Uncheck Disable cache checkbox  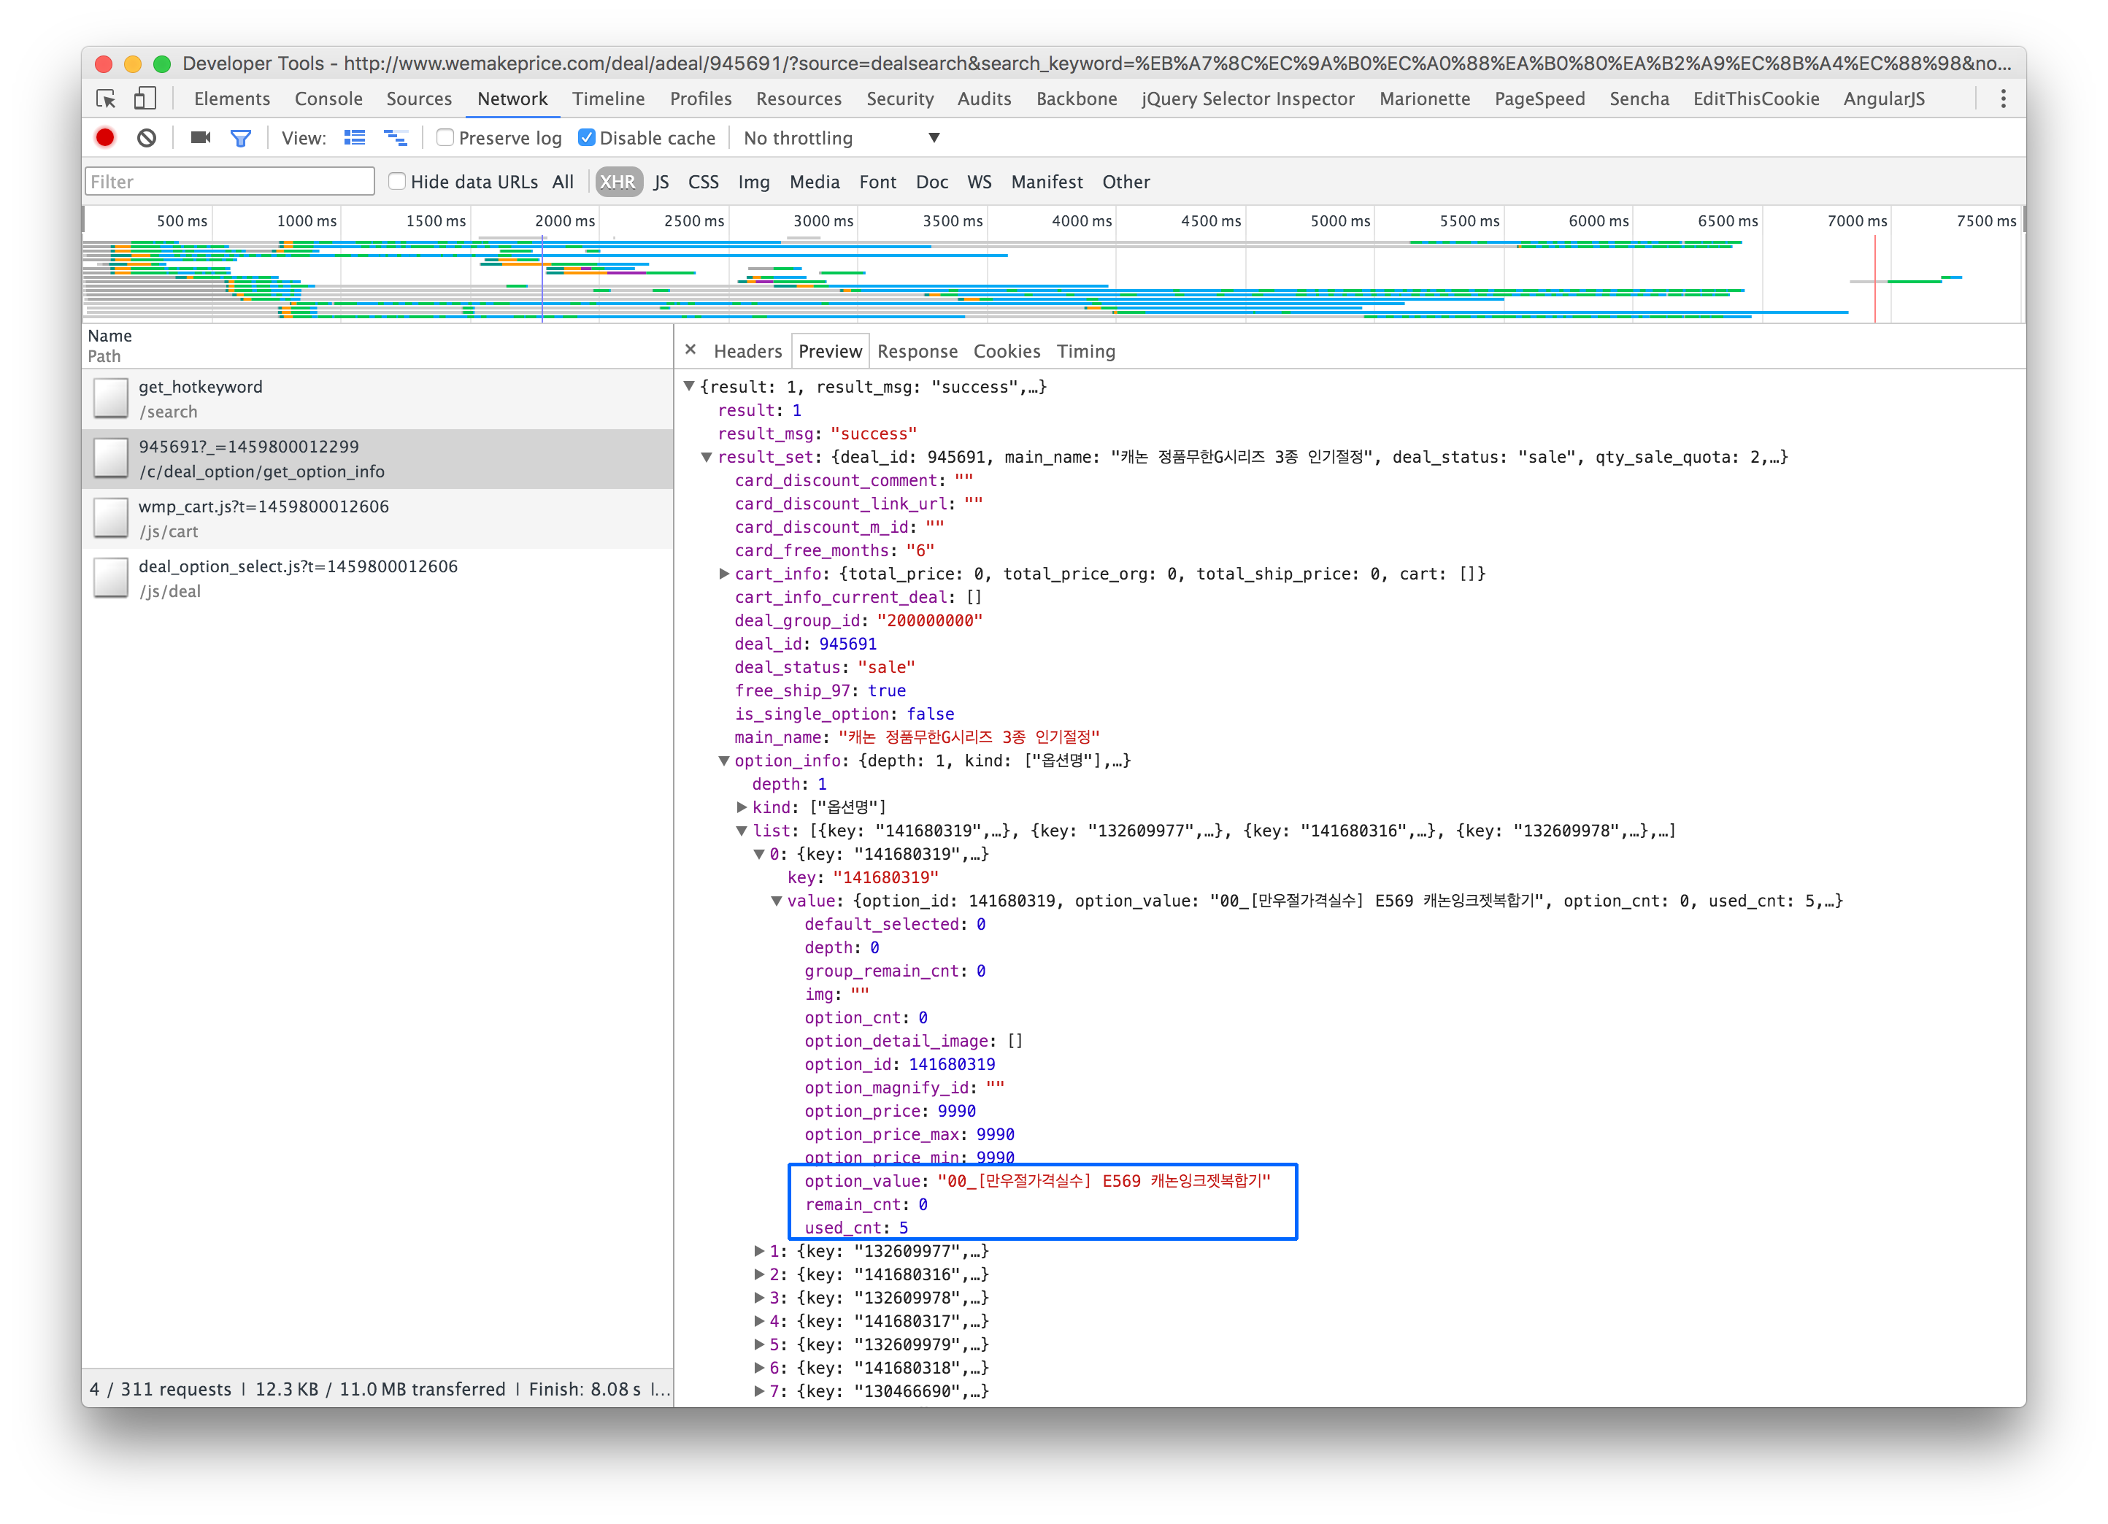click(x=586, y=137)
